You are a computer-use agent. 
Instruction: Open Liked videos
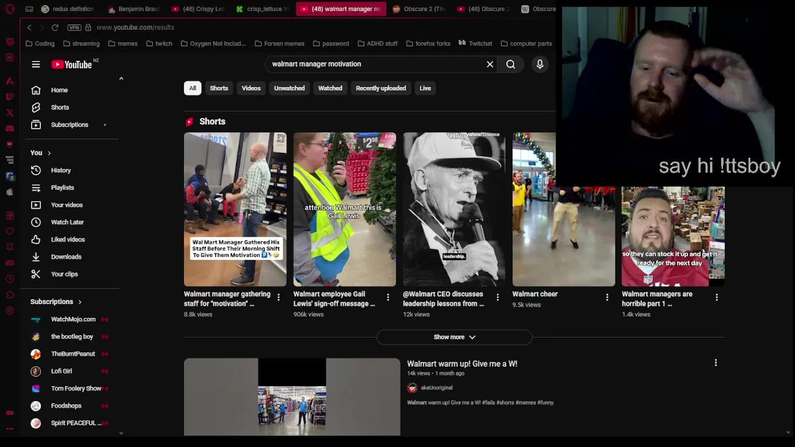tap(68, 240)
